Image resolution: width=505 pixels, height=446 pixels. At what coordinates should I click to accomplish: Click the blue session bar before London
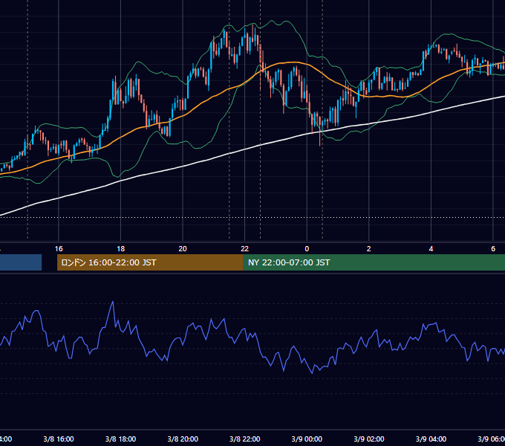click(21, 262)
